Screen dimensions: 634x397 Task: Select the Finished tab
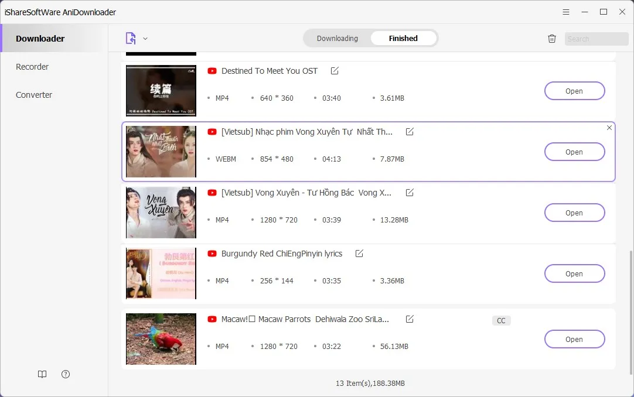403,39
